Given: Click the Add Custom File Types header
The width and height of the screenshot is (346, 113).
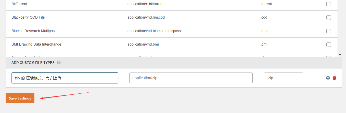Looking at the screenshot, I should (33, 63).
